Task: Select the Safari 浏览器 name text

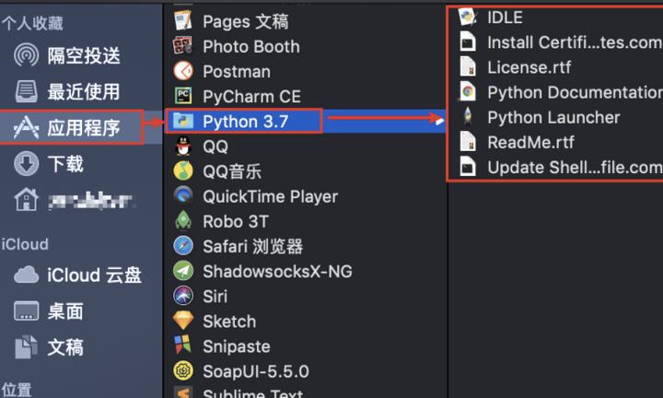Action: click(x=253, y=246)
